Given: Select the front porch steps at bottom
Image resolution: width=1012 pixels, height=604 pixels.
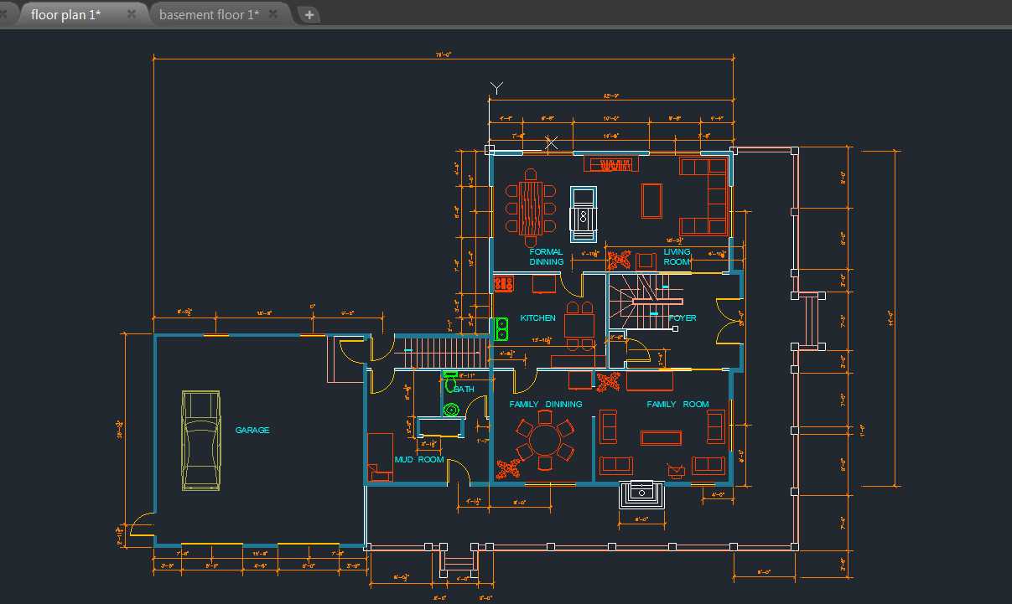Looking at the screenshot, I should pyautogui.click(x=459, y=563).
